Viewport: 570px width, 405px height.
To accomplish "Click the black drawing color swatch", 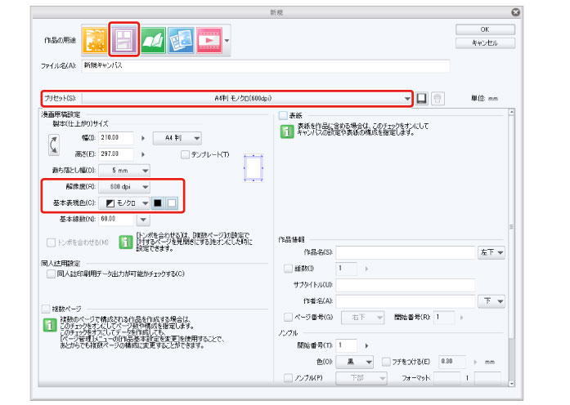I will coord(158,202).
